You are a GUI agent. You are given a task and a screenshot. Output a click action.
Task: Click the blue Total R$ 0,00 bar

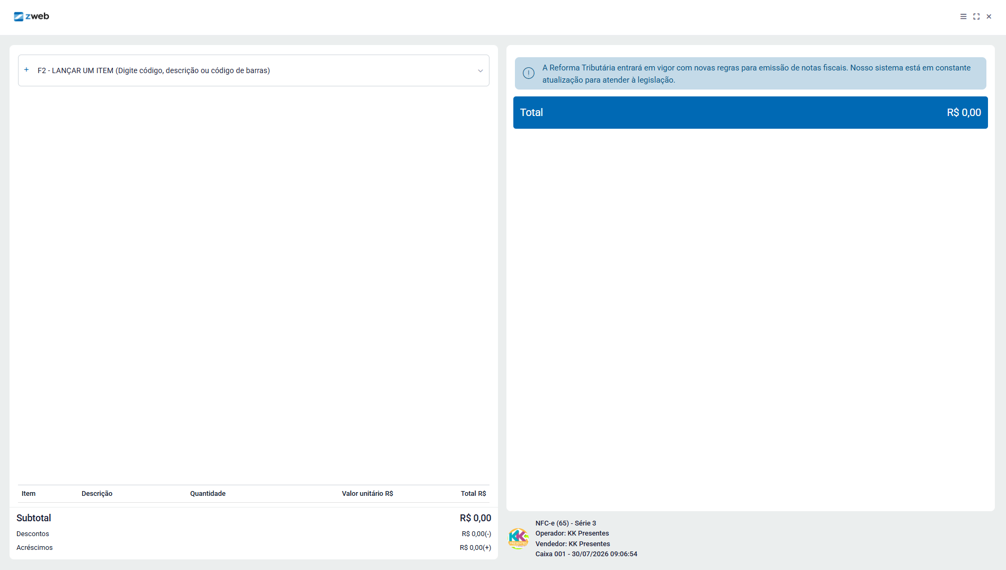[x=750, y=112]
